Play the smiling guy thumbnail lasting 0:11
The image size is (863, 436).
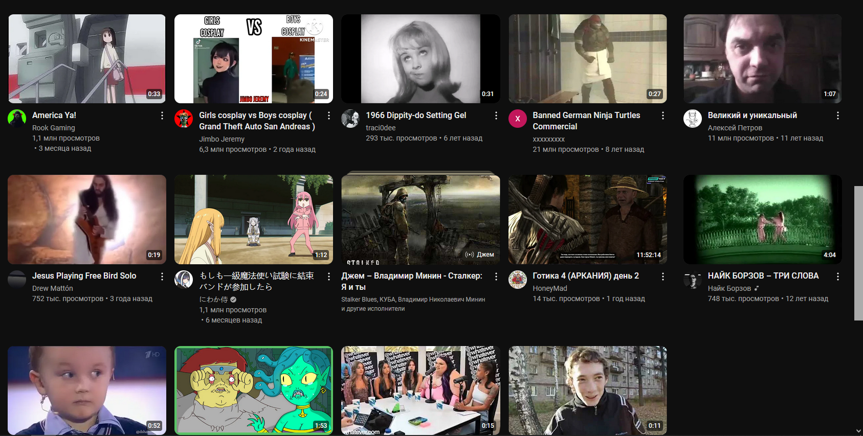point(588,391)
